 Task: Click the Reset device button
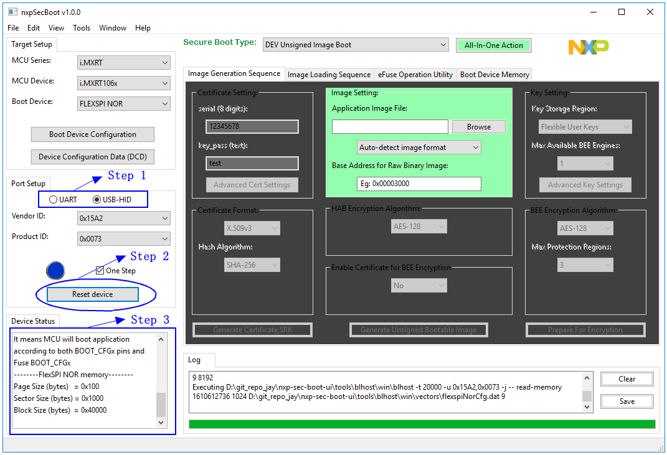pos(93,294)
